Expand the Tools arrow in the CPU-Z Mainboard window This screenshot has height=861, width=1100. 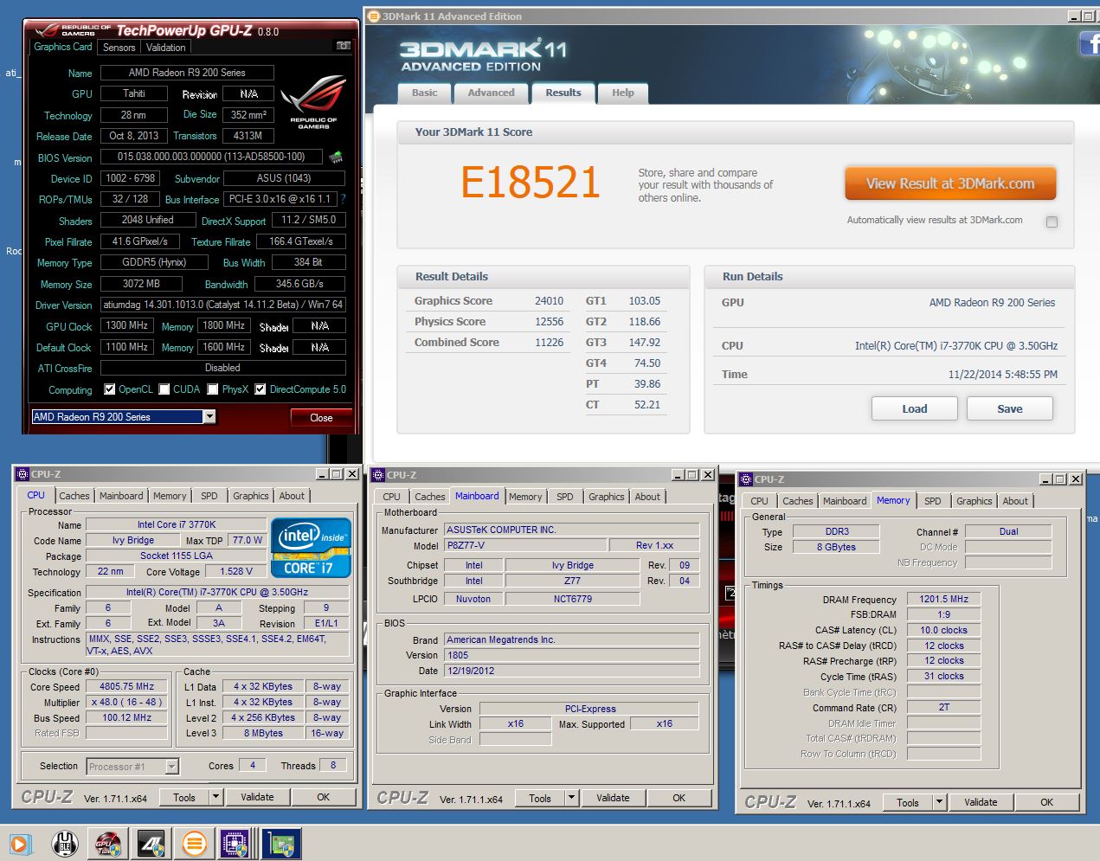[572, 798]
